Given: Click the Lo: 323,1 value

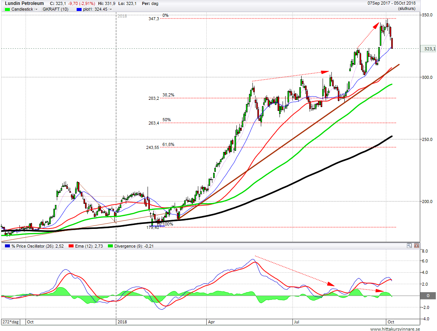Looking at the screenshot, I should (x=127, y=4).
